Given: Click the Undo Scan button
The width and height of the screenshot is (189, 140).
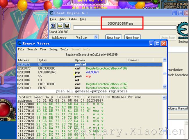Looking at the screenshot, I should 168,37.
